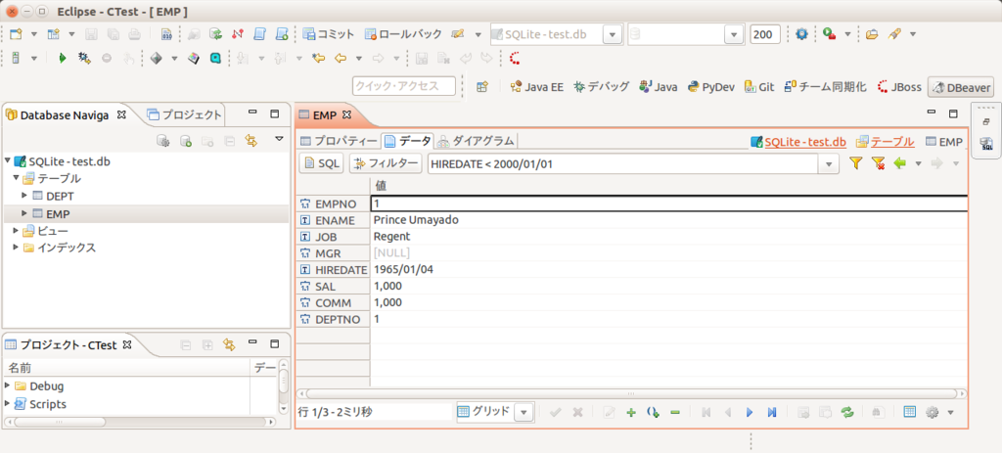The image size is (1002, 453).
Task: Expand the Scripts folder in project view
Action: pyautogui.click(x=8, y=404)
